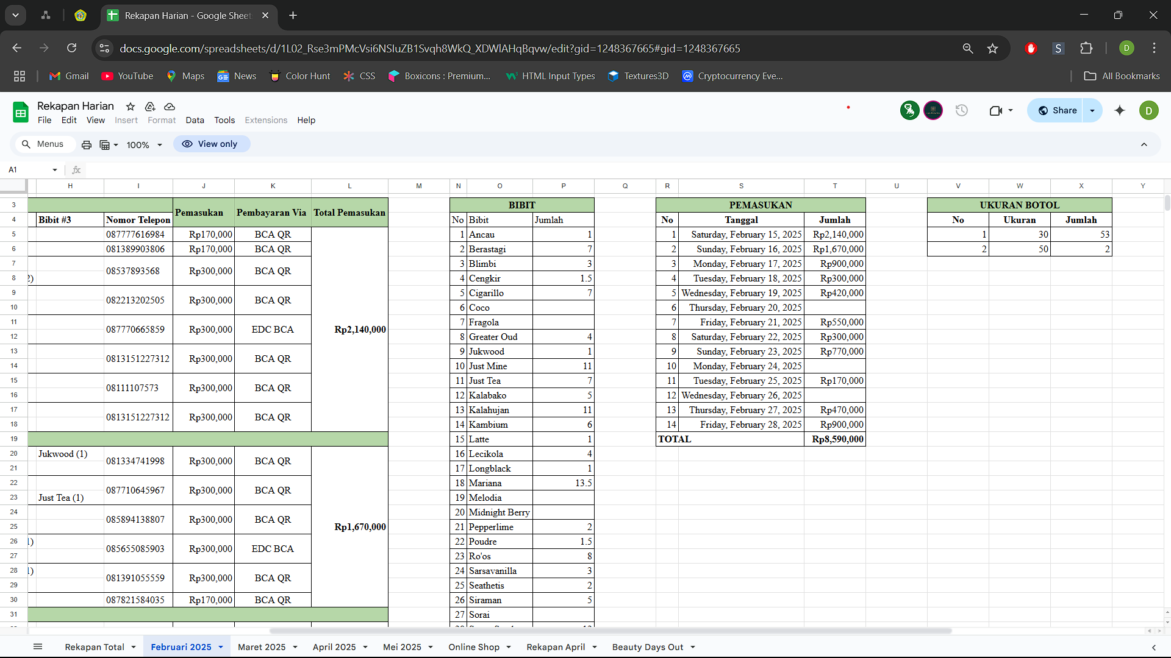
Task: Collapse the toolbar with chevron
Action: coord(1144,144)
